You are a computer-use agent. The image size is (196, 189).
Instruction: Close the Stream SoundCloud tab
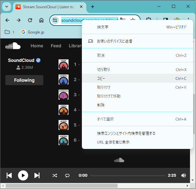click(x=81, y=7)
